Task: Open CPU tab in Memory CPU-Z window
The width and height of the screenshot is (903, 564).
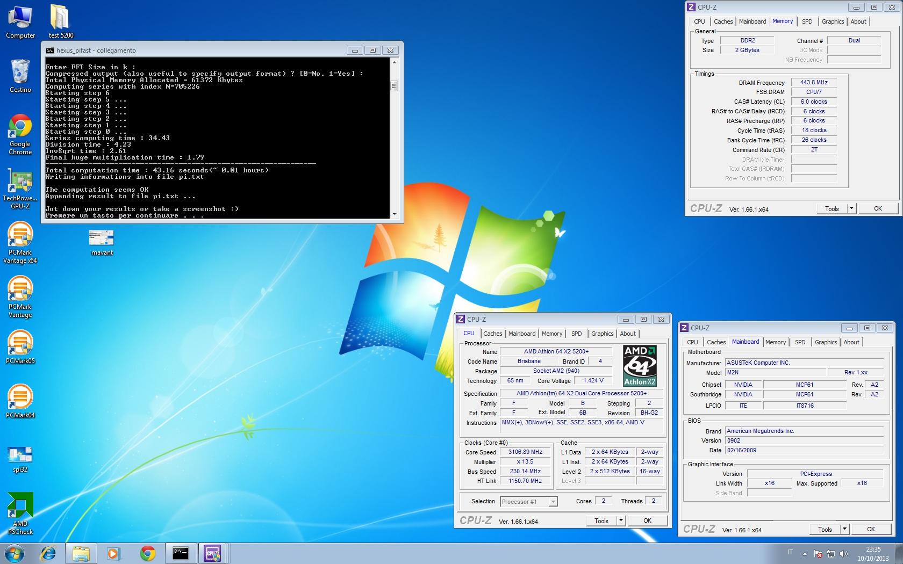Action: (x=699, y=21)
